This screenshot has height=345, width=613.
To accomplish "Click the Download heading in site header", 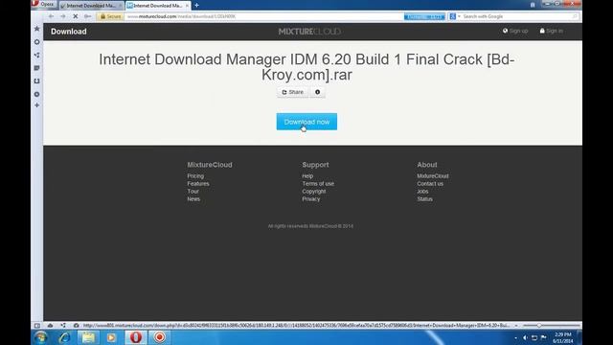I will tap(68, 32).
